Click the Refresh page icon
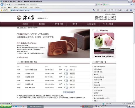 99,4
